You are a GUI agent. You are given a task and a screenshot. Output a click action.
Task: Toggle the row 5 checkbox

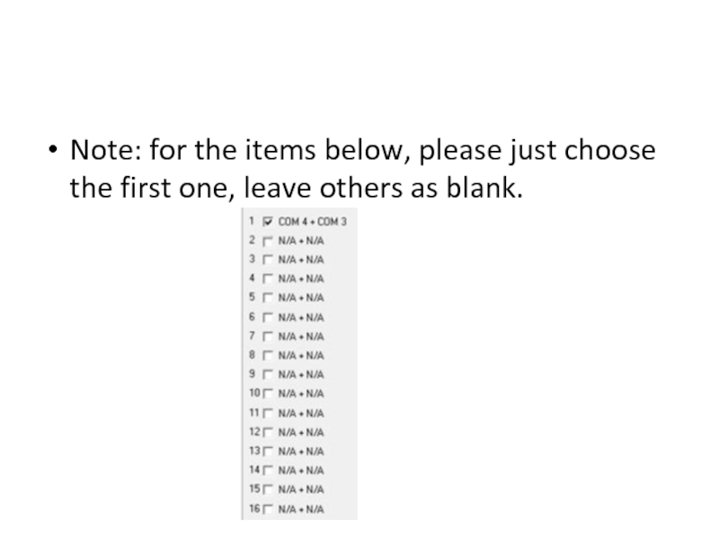(267, 297)
